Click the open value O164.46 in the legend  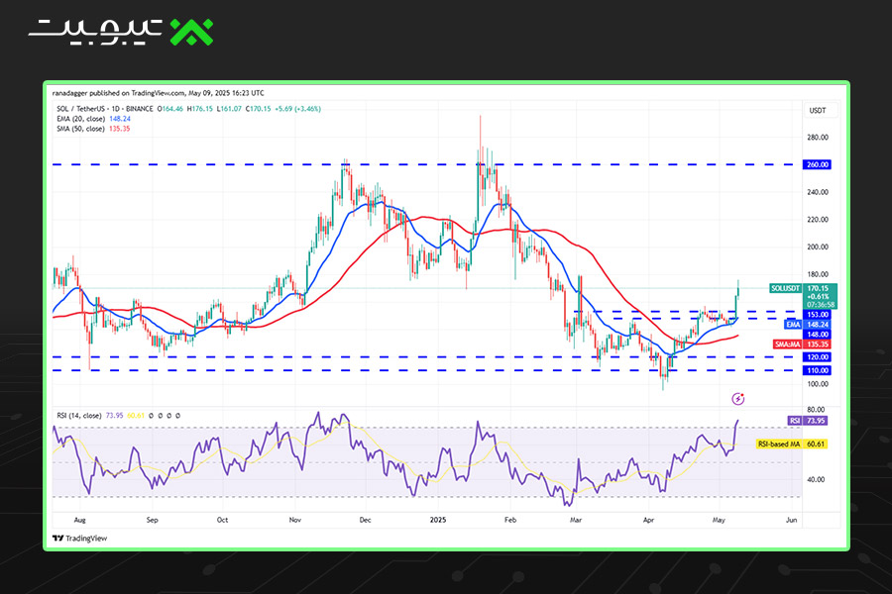coord(170,109)
